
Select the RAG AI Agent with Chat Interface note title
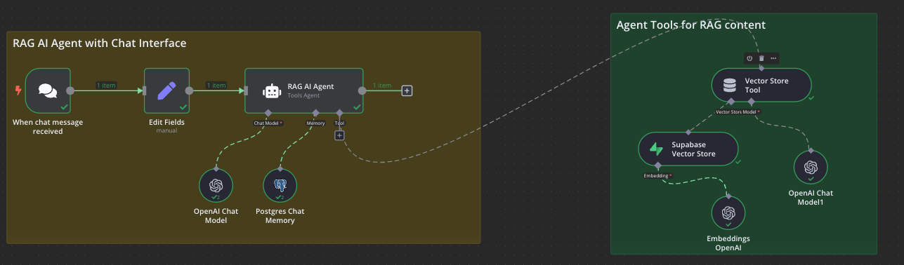tap(100, 43)
